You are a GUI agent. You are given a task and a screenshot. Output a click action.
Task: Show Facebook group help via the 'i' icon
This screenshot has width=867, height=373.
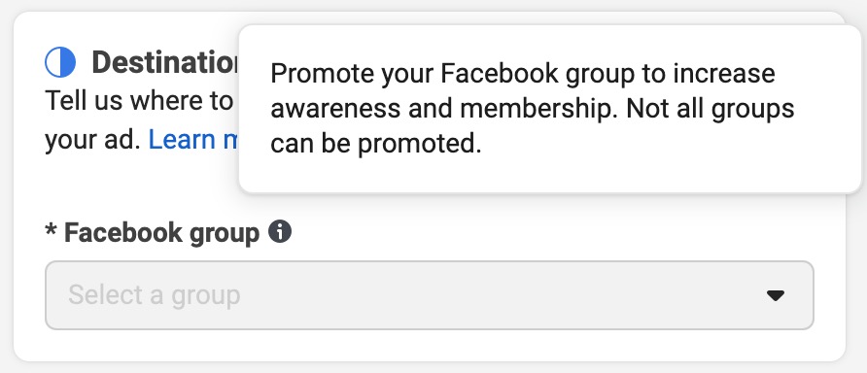280,231
